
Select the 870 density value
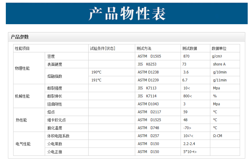(x=186, y=56)
